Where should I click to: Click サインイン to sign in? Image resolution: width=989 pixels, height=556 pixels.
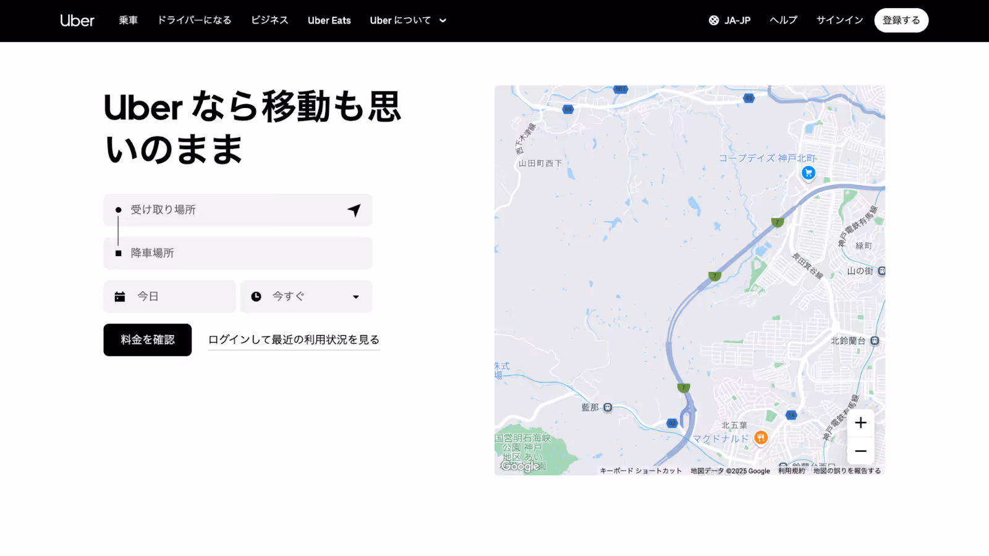(x=839, y=20)
